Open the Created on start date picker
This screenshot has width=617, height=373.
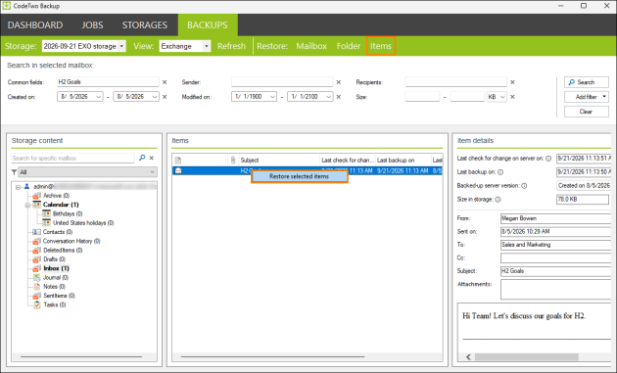coord(98,97)
